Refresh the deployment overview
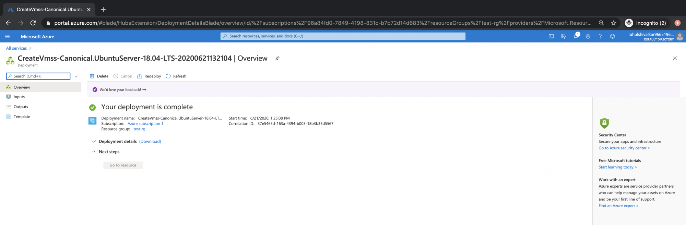The image size is (686, 225). click(176, 76)
